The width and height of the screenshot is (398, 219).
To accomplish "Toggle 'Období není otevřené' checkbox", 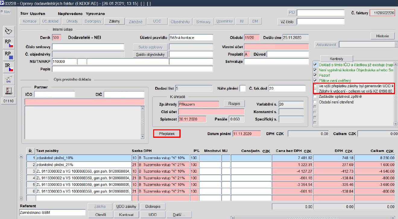I will 315,102.
